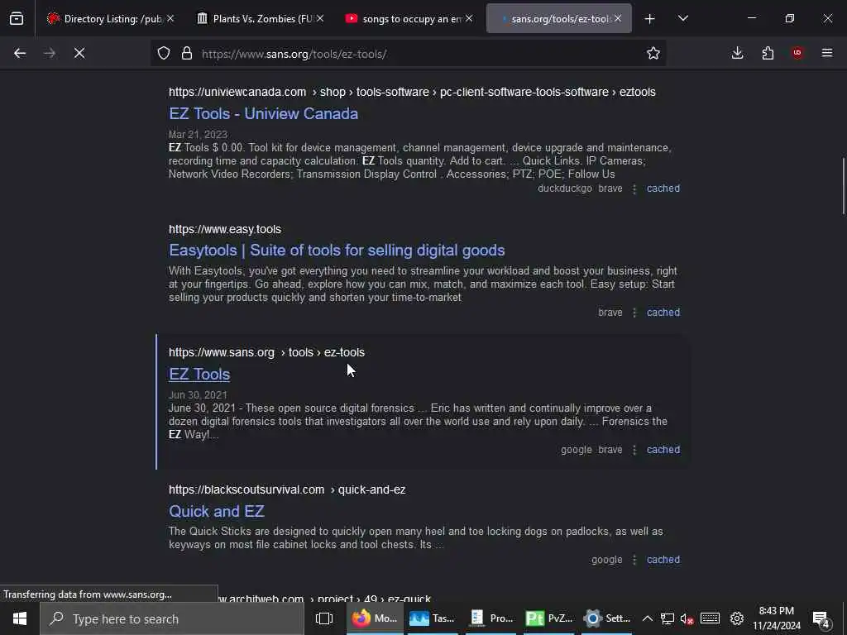Open Windows Task View icon
Image resolution: width=847 pixels, height=635 pixels.
click(324, 618)
